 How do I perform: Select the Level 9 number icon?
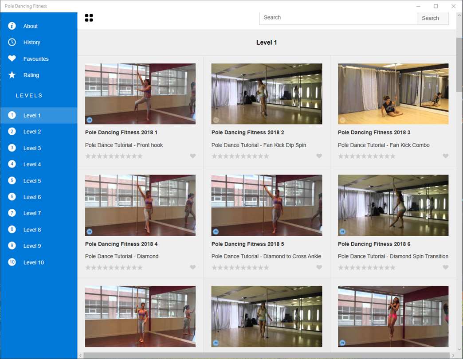[12, 246]
